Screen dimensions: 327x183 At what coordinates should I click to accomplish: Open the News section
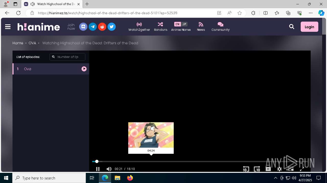(201, 27)
